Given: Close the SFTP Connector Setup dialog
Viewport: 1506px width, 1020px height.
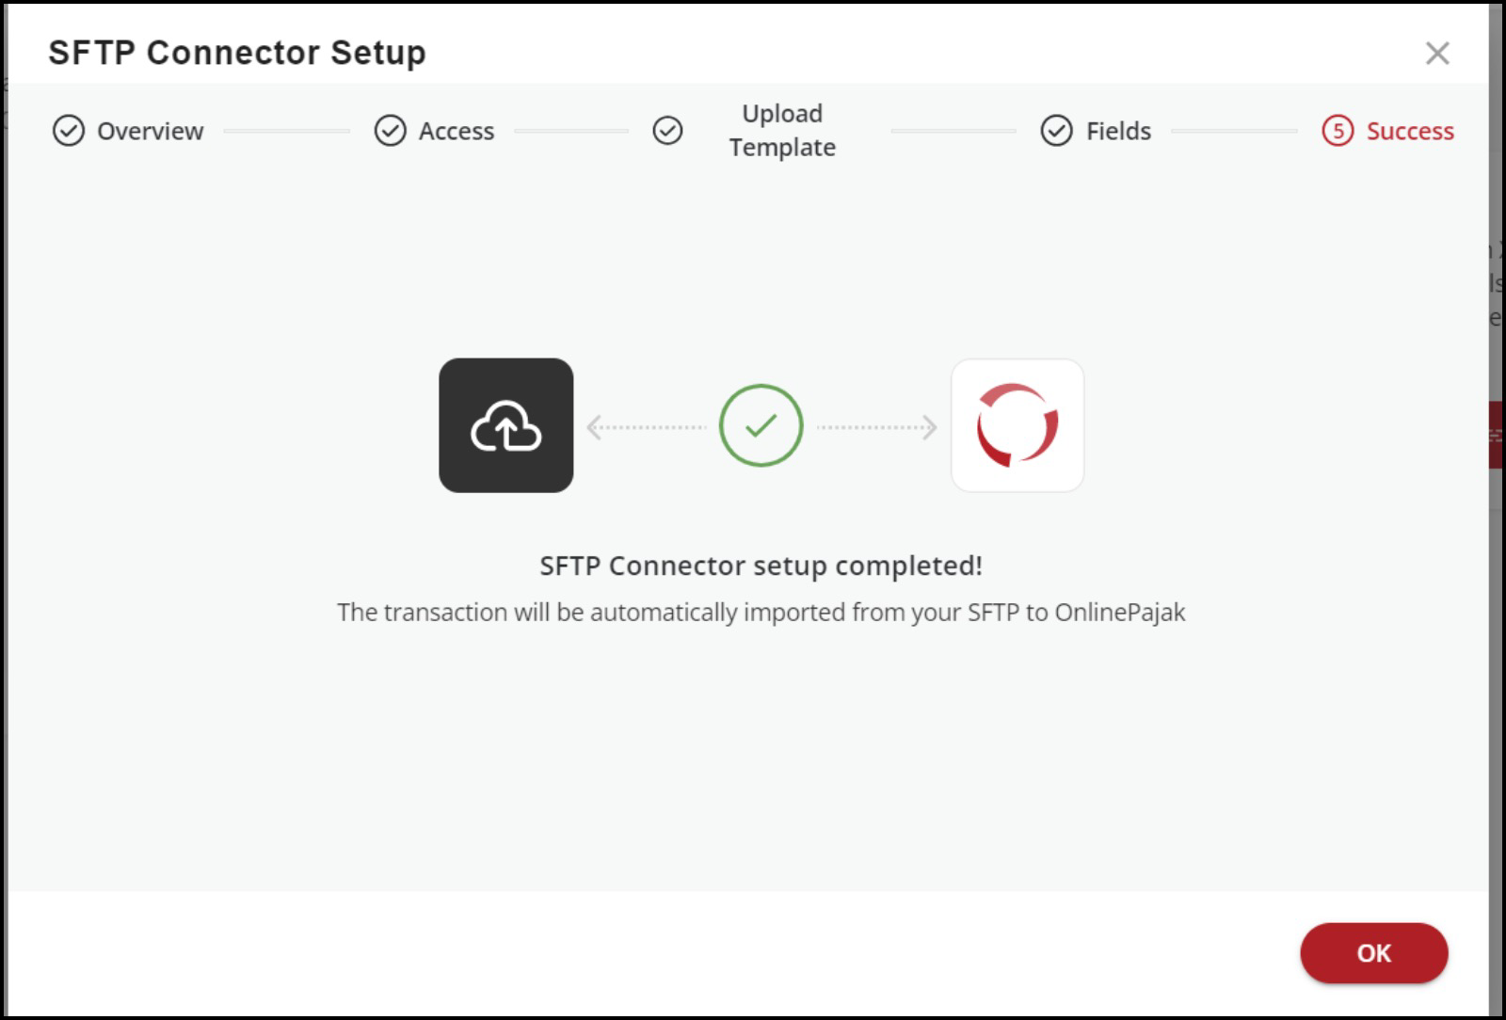Looking at the screenshot, I should pyautogui.click(x=1437, y=54).
